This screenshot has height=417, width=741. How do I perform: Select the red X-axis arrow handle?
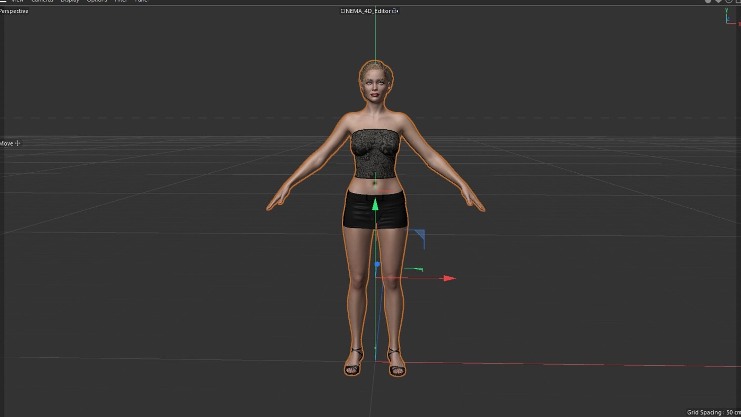pyautogui.click(x=450, y=278)
